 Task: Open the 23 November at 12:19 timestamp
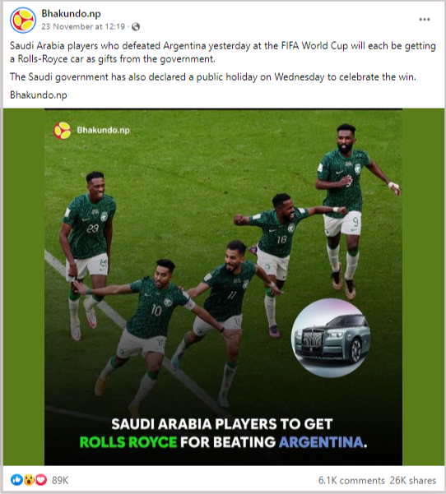pos(83,27)
